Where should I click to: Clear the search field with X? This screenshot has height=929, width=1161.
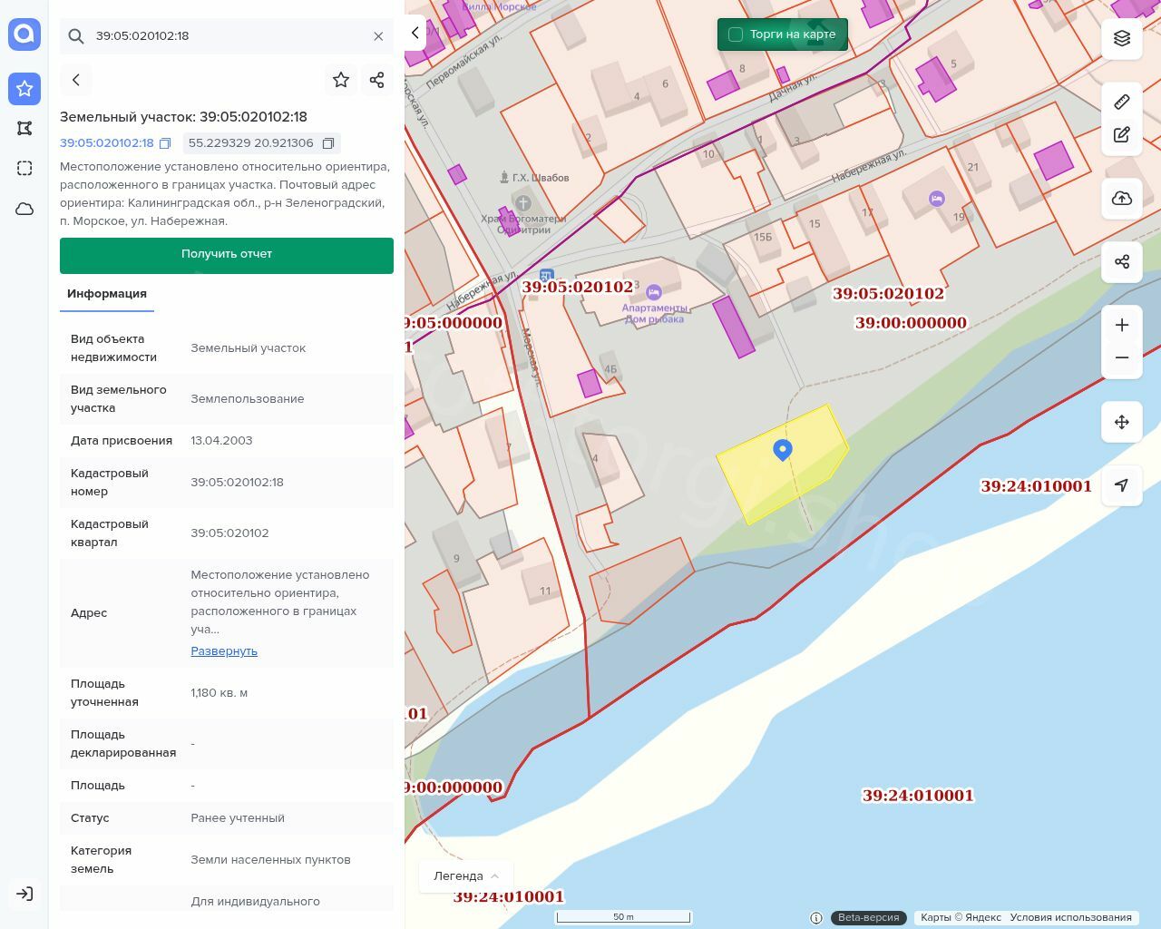click(x=378, y=36)
